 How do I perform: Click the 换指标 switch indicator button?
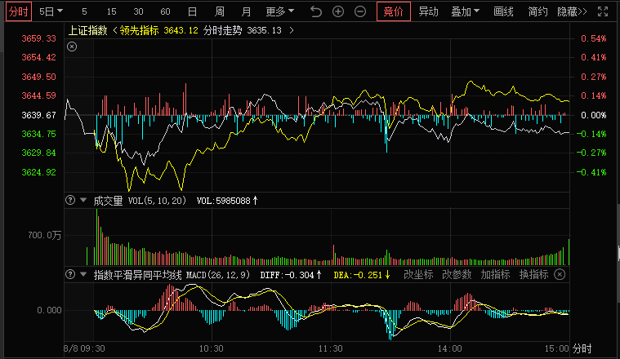(533, 275)
